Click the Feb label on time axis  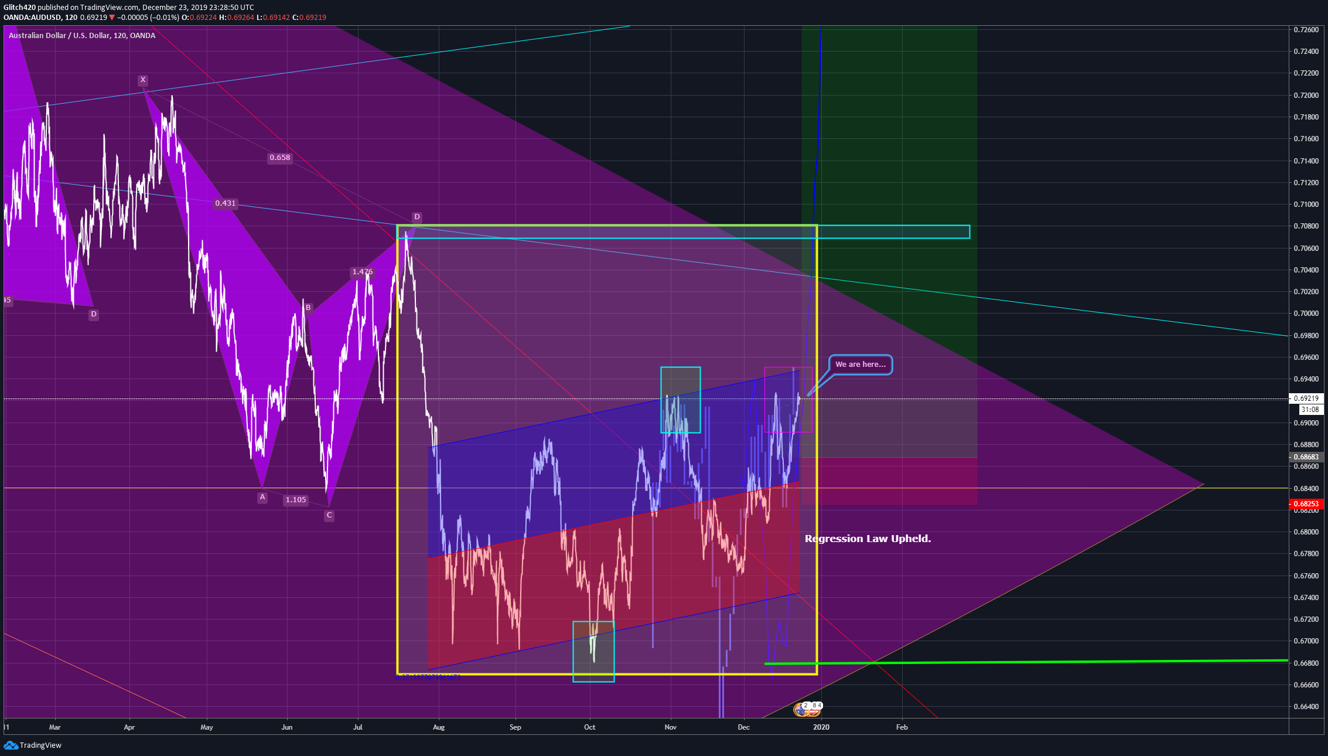coord(902,727)
